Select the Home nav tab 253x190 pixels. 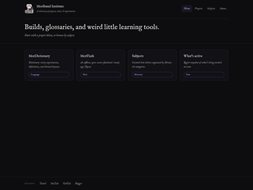coord(187,8)
